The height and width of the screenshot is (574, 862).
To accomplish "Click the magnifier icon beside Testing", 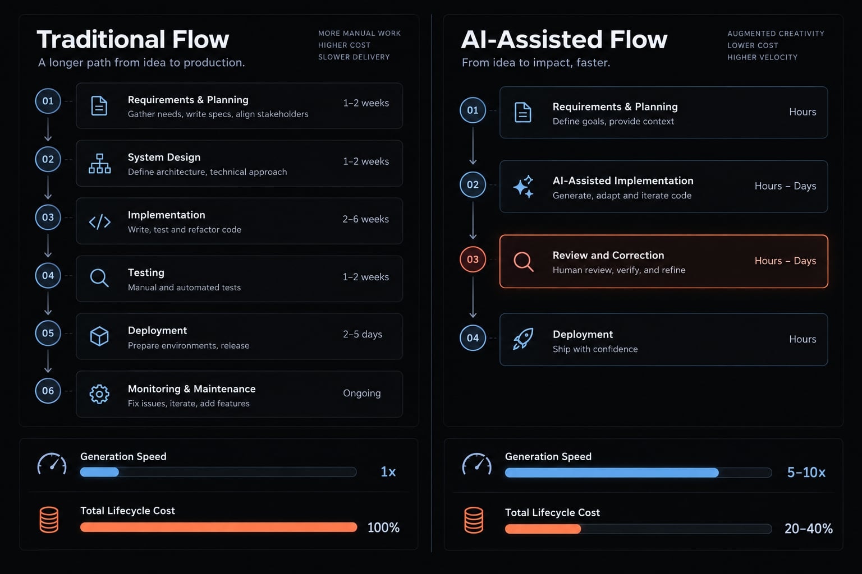I will click(x=99, y=278).
